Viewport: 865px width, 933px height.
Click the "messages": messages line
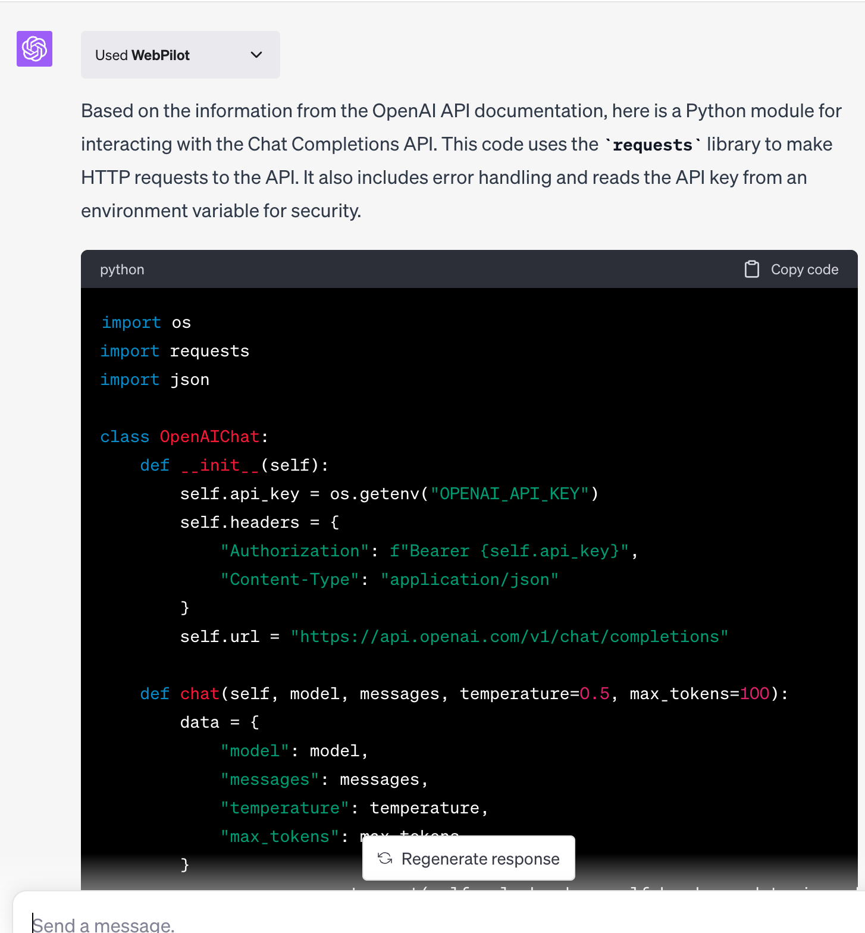coord(324,779)
